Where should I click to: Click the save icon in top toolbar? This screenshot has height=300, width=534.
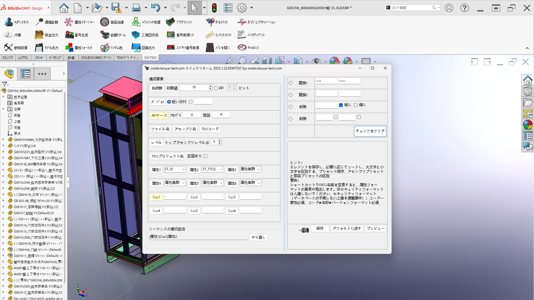pyautogui.click(x=116, y=8)
